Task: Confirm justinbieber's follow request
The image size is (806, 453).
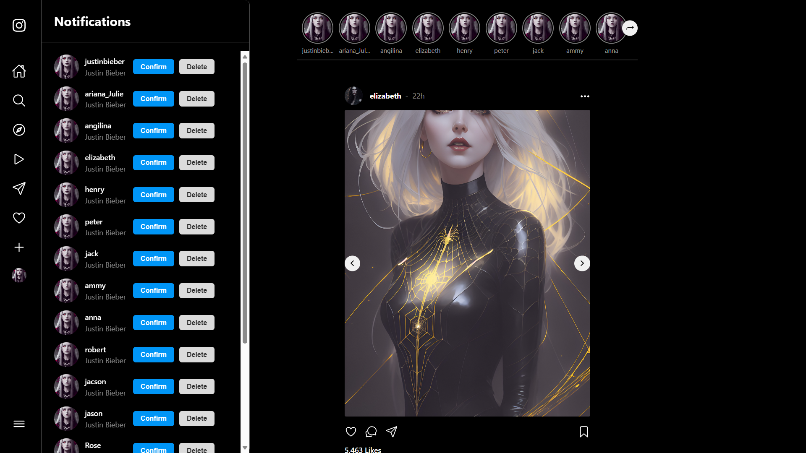Action: pos(153,67)
